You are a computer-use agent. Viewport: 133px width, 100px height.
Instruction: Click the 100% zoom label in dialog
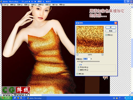90,55
